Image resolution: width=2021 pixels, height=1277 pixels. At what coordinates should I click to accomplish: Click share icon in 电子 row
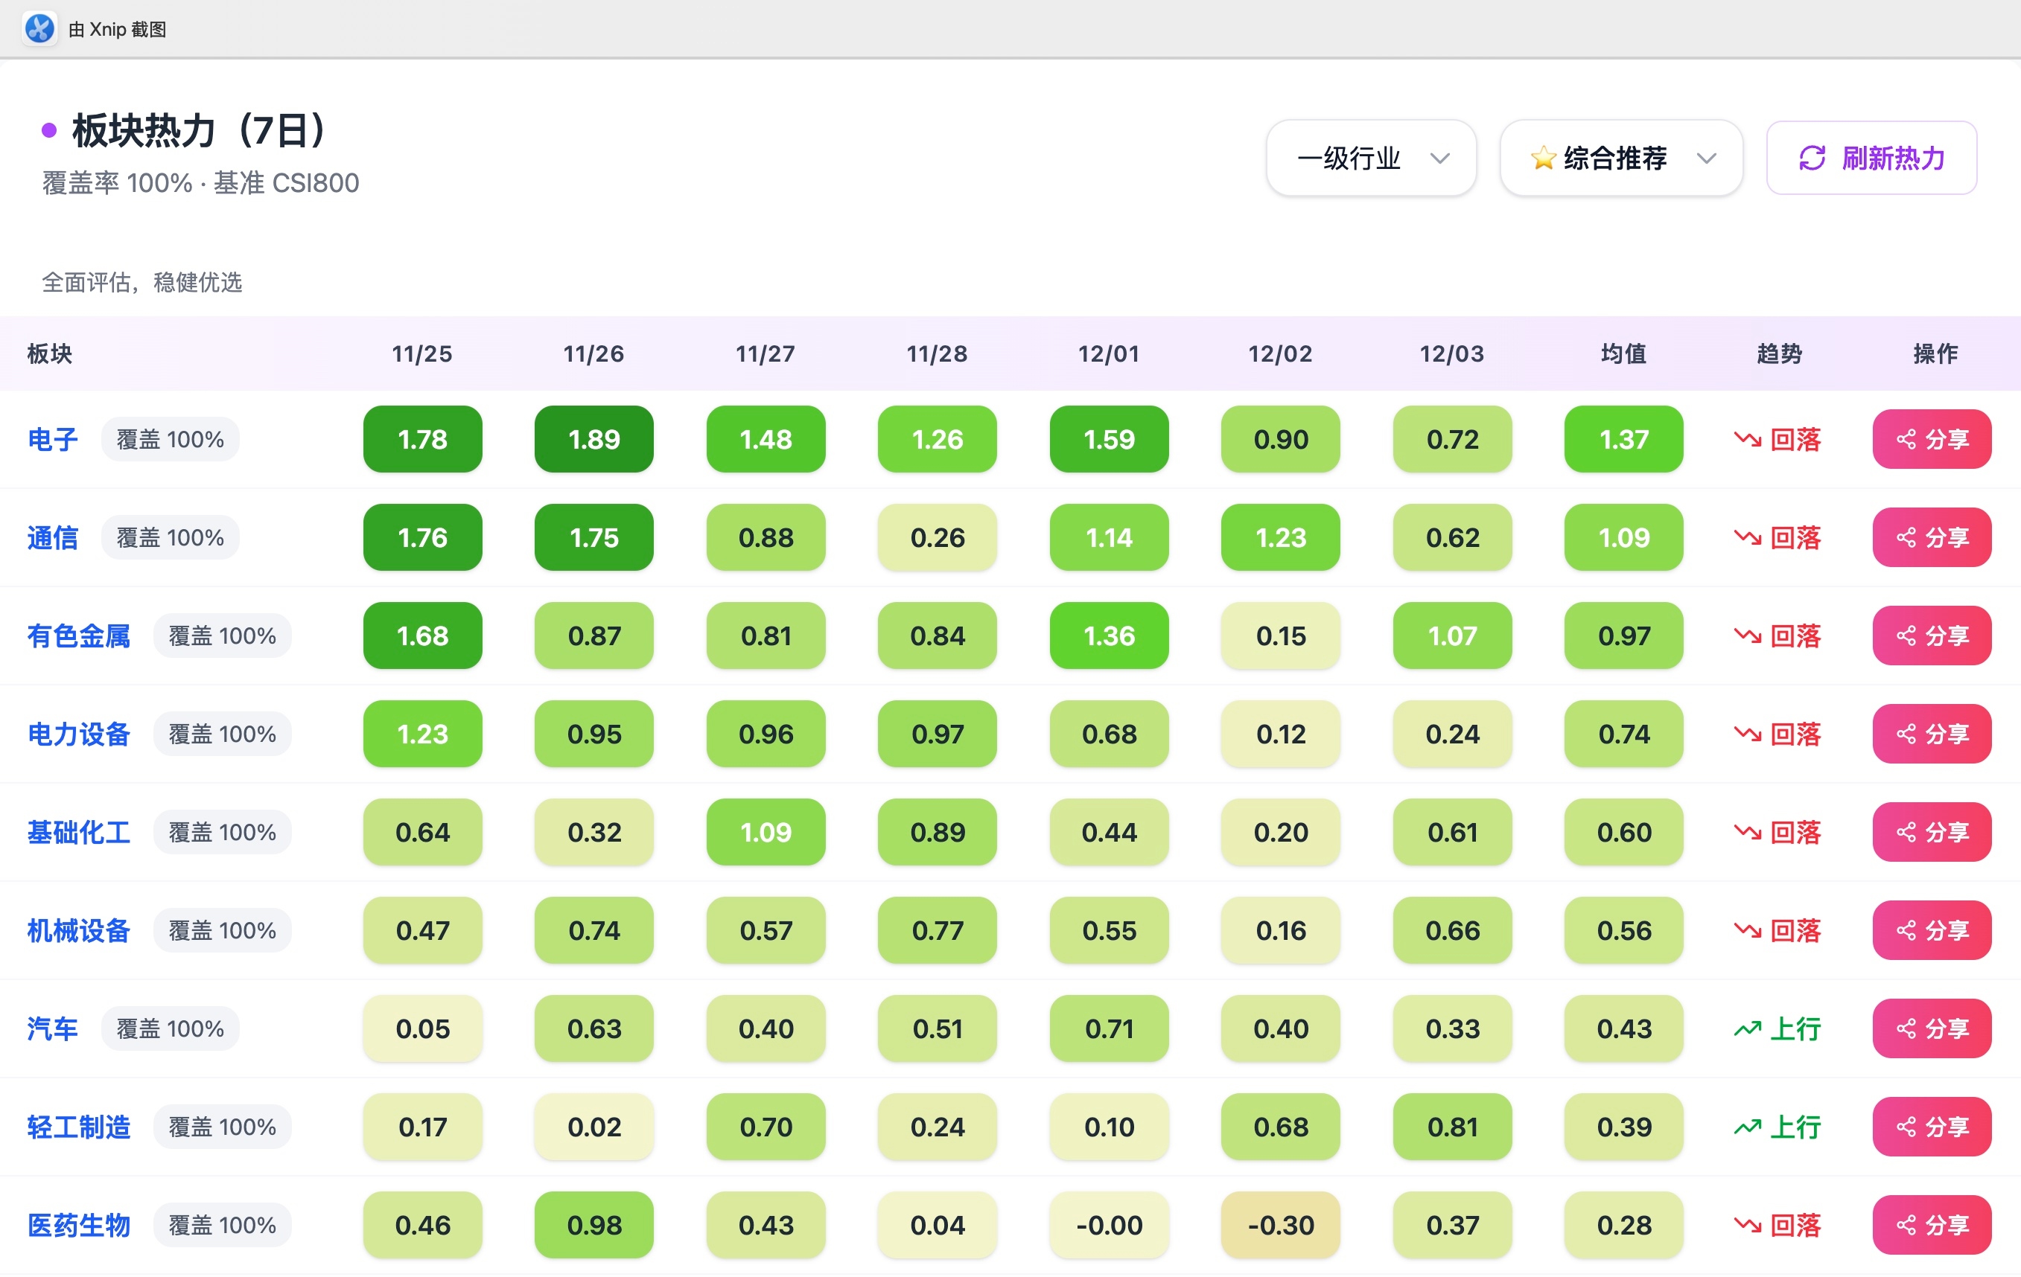click(1906, 439)
